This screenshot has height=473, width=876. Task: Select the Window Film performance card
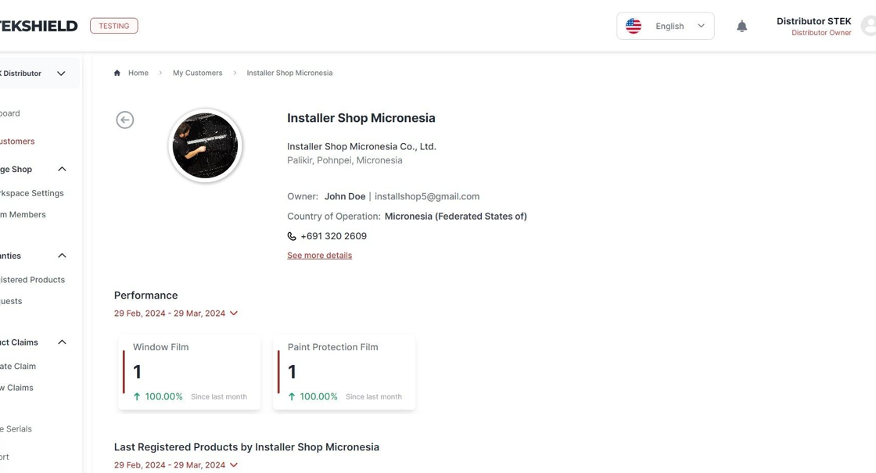[188, 372]
